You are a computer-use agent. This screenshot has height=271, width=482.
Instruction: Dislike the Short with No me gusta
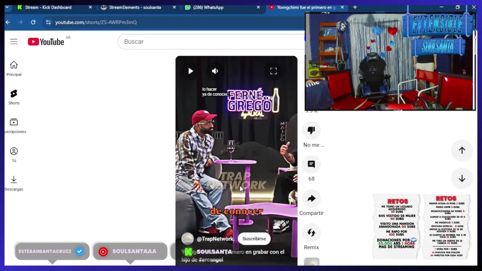pos(311,130)
